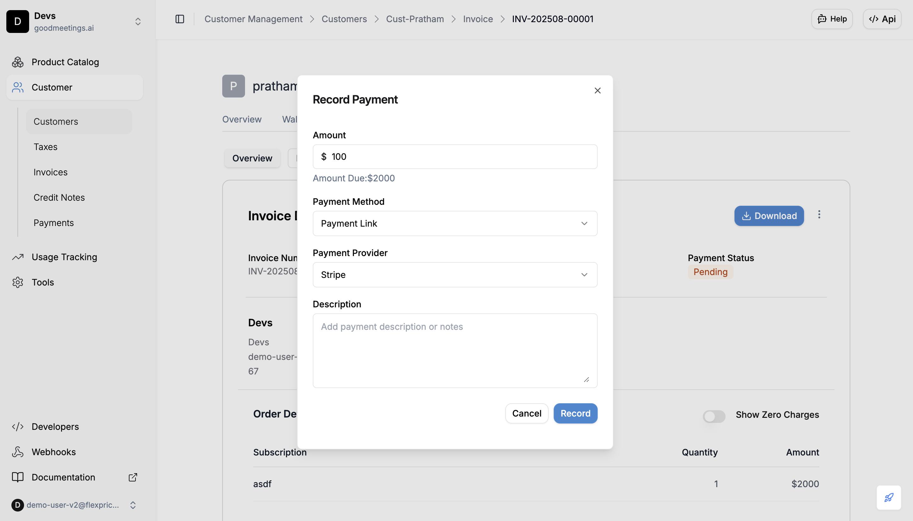Click the Product Catalog cube icon

click(17, 62)
